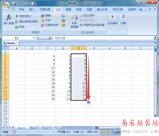Open the Office button menu
Image resolution: width=159 pixels, height=136 pixels.
[6, 5]
